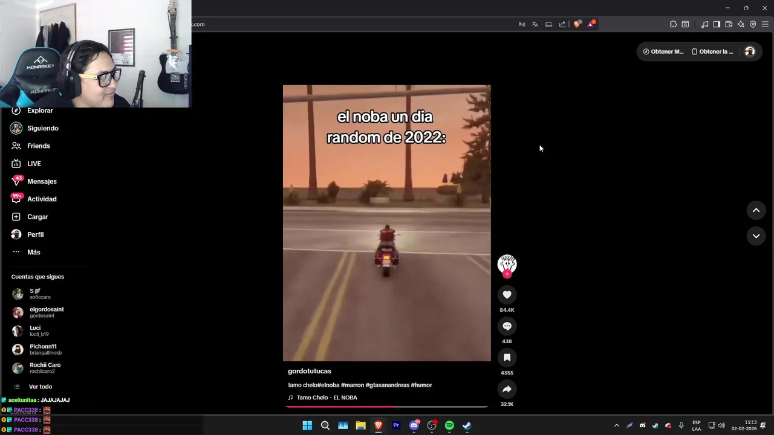Open taskbar Search
Viewport: 774px width, 435px height.
tap(325, 425)
